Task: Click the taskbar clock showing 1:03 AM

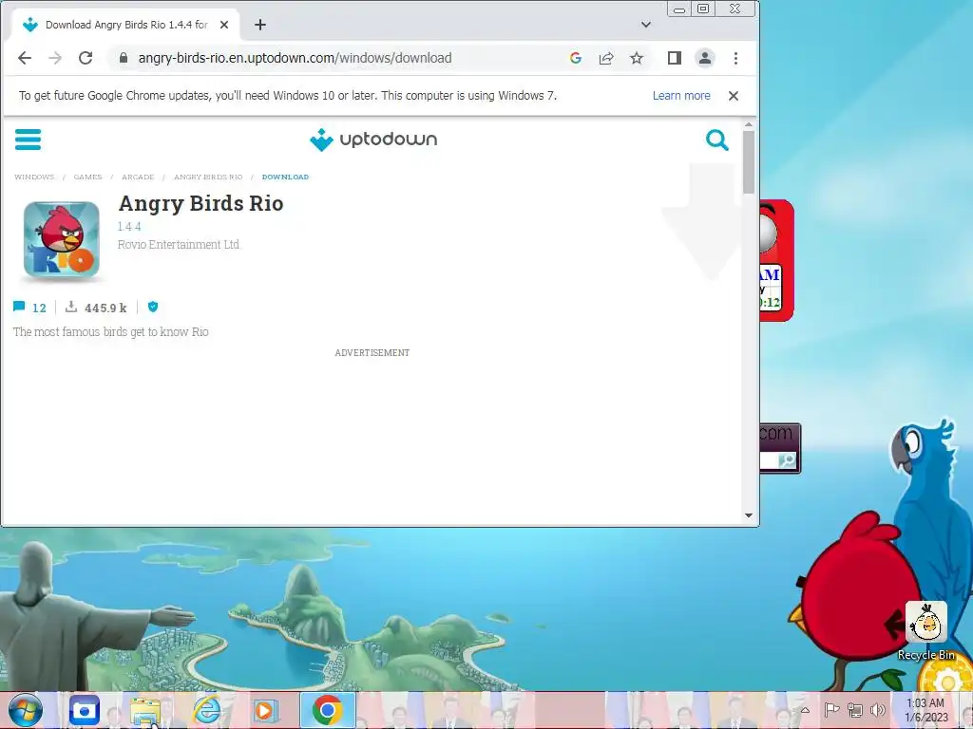Action: coord(925,710)
